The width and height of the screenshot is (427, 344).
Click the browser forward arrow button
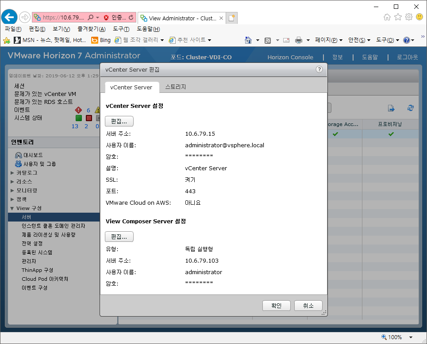24,18
